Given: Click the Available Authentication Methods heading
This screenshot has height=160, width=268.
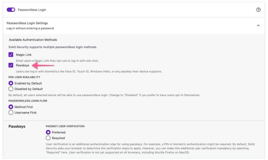Looking at the screenshot, I should [x=33, y=40].
